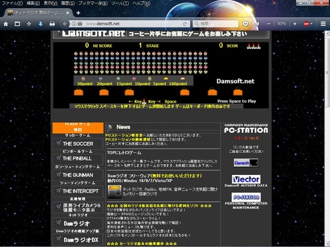Click the icon left of THE SOCCER
Viewport: 330px width, 247px height.
(x=58, y=143)
